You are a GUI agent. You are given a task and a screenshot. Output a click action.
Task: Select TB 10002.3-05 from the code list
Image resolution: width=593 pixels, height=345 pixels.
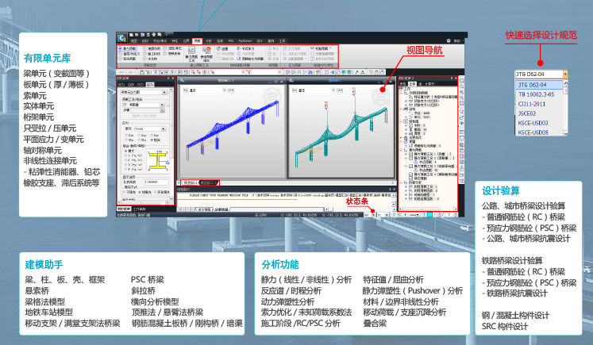click(x=536, y=94)
